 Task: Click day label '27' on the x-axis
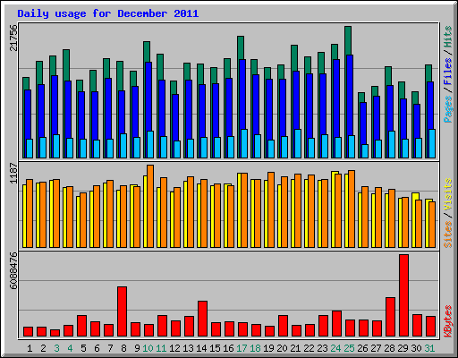point(376,348)
